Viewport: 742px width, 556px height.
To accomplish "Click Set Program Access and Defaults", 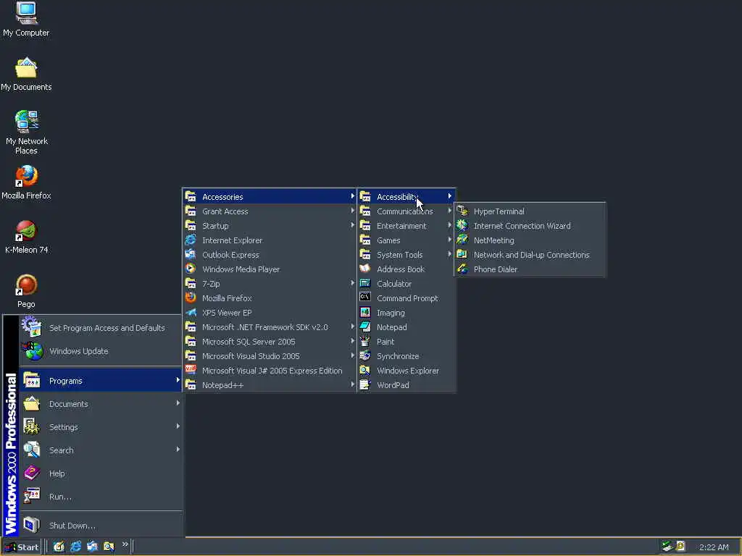I will coord(101,327).
